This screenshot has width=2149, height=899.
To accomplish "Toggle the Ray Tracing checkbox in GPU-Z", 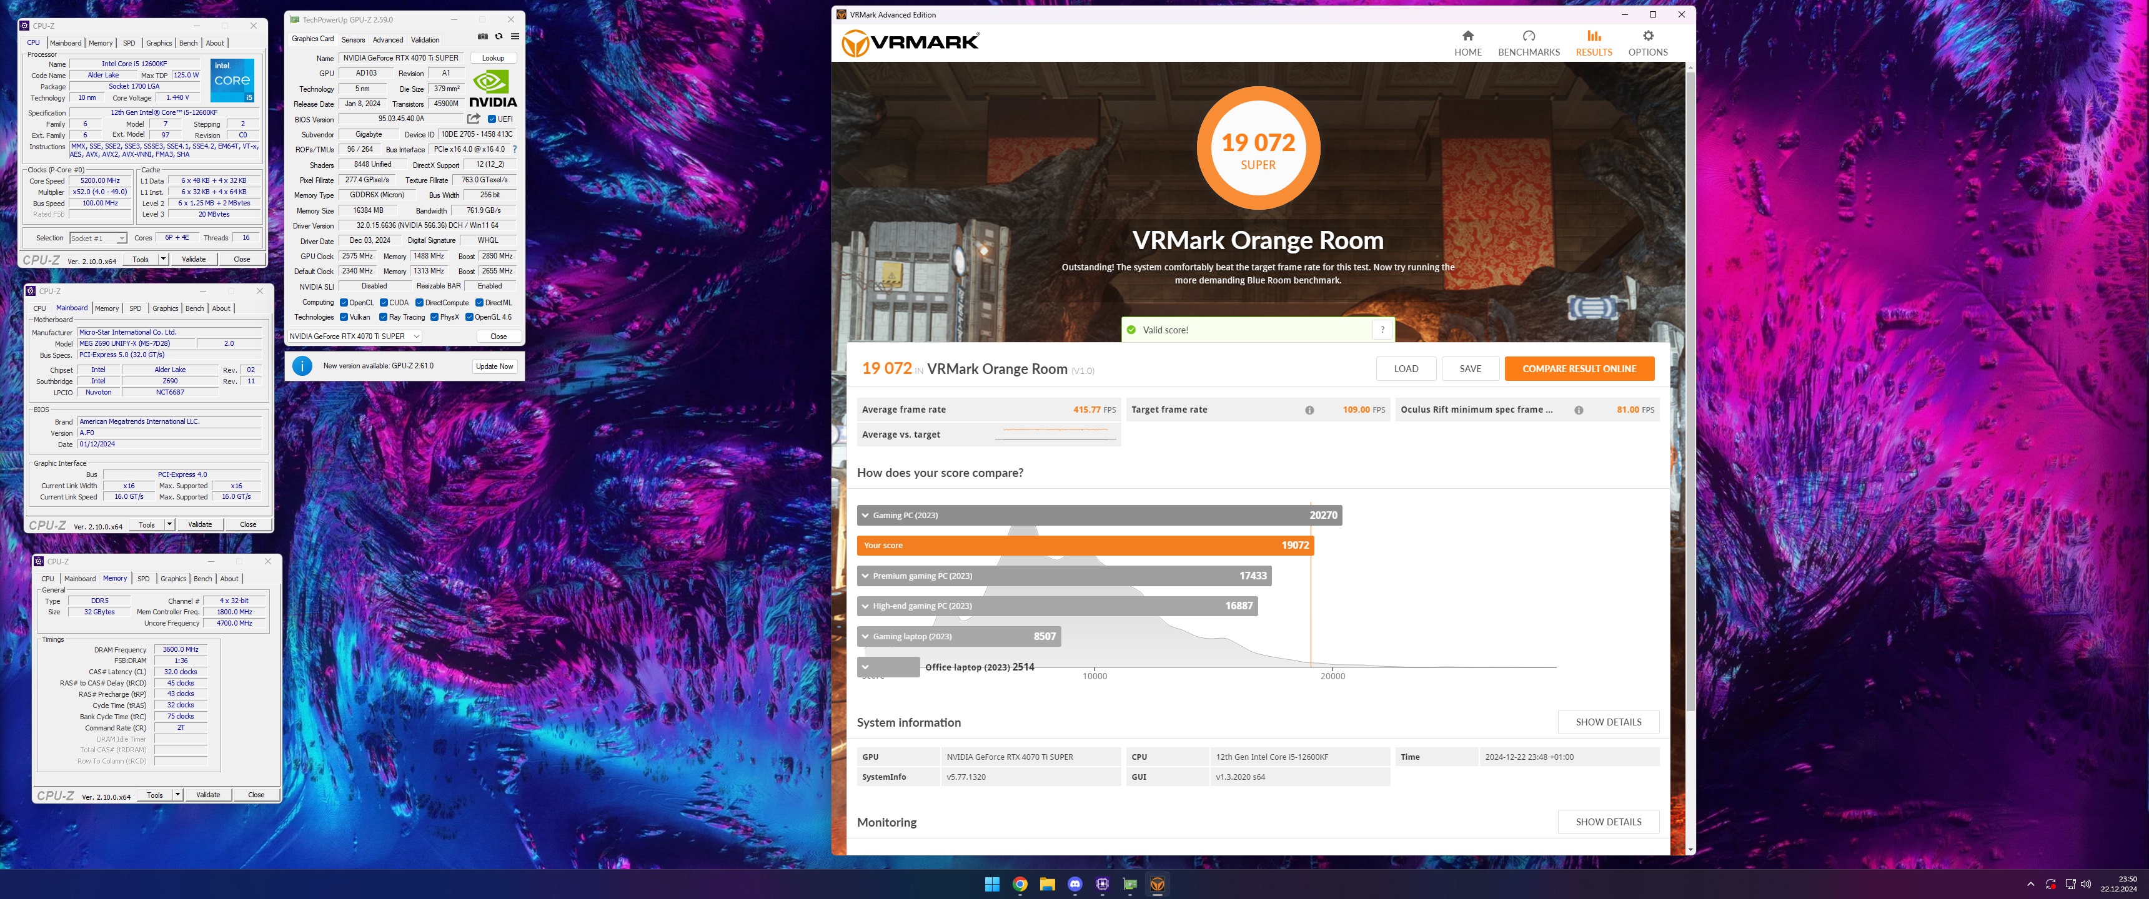I will (x=383, y=317).
